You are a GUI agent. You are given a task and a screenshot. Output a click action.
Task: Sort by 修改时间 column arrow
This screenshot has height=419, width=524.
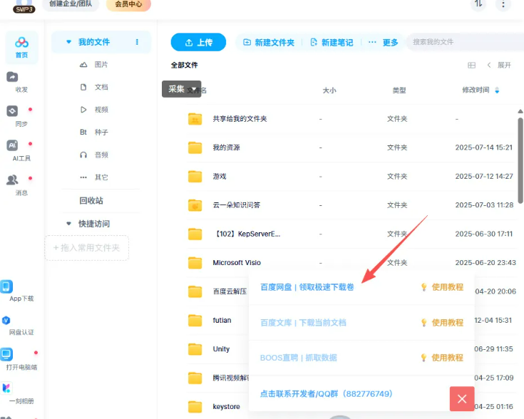click(x=498, y=90)
